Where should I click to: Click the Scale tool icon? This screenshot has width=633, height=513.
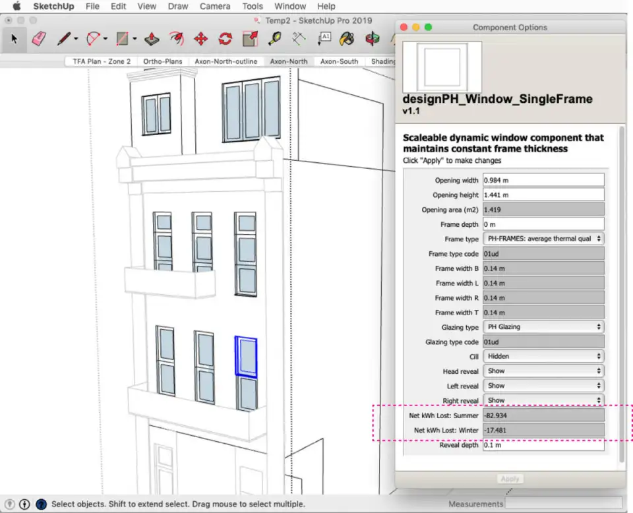250,39
